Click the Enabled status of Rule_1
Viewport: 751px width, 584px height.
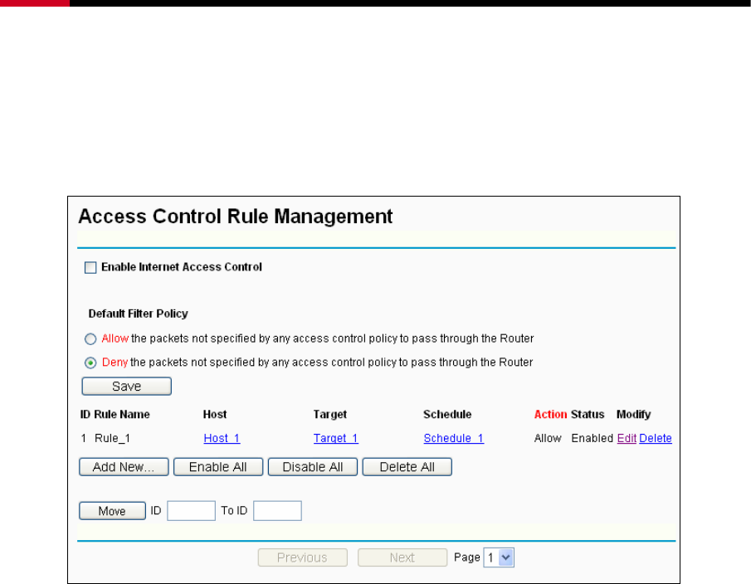592,438
